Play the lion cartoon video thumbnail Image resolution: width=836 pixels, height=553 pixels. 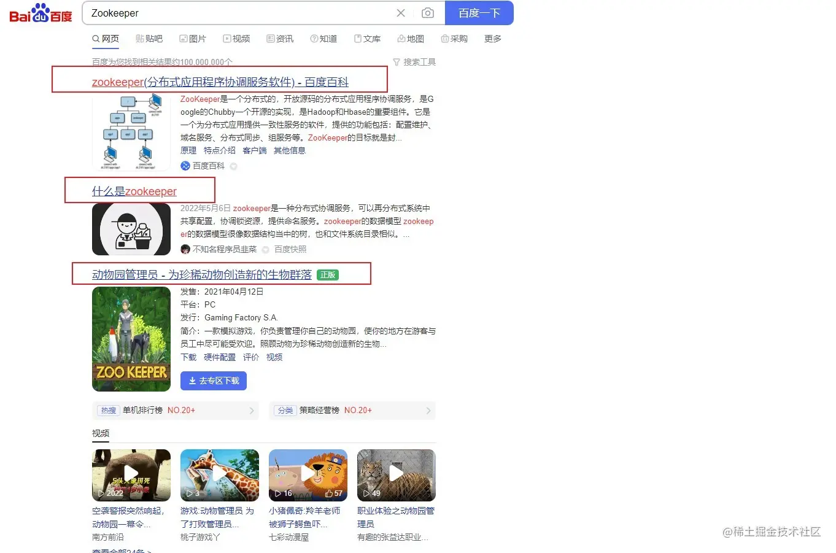[308, 474]
